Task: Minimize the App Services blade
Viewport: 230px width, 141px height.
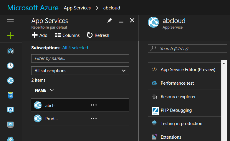Action: [x=121, y=22]
